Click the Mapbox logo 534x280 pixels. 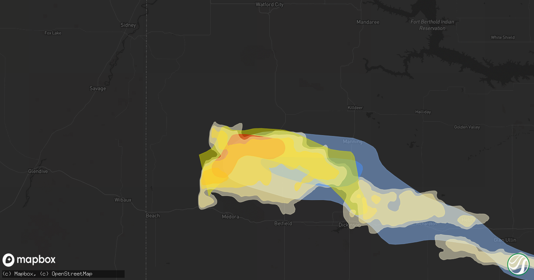pyautogui.click(x=29, y=260)
